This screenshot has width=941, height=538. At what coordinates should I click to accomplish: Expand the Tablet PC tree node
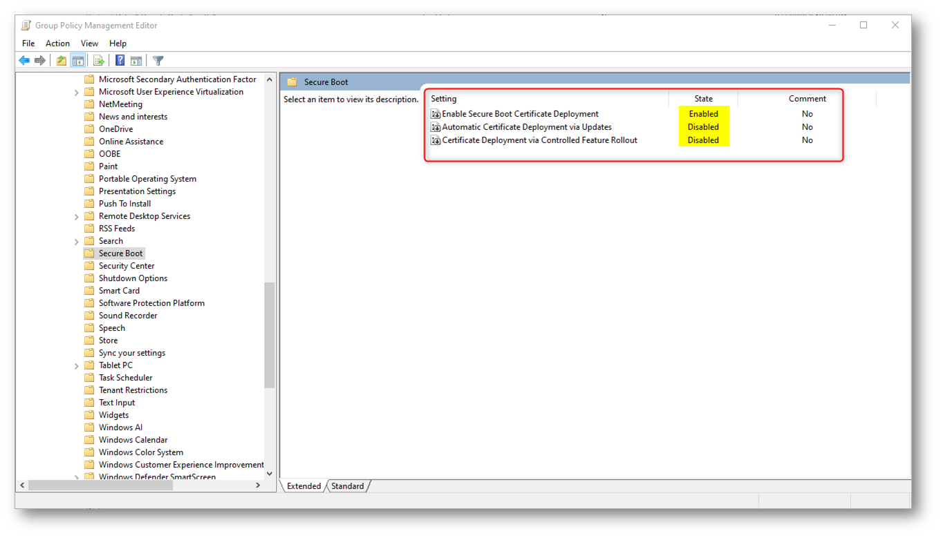(77, 366)
